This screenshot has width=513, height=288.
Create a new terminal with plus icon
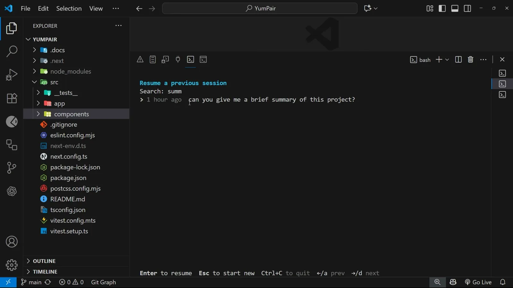439,60
